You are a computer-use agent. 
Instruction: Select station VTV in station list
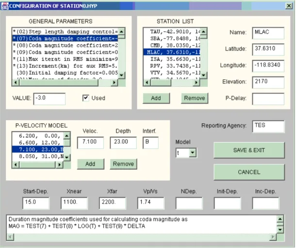(172, 73)
